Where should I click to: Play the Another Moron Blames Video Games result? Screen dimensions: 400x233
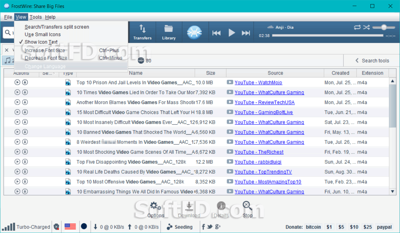17,102
